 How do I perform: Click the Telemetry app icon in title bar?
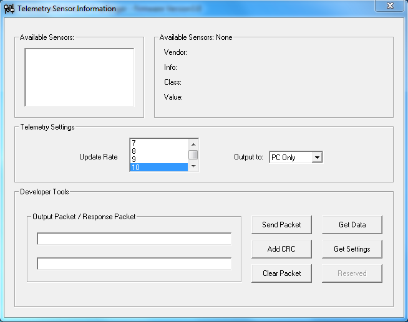click(9, 9)
